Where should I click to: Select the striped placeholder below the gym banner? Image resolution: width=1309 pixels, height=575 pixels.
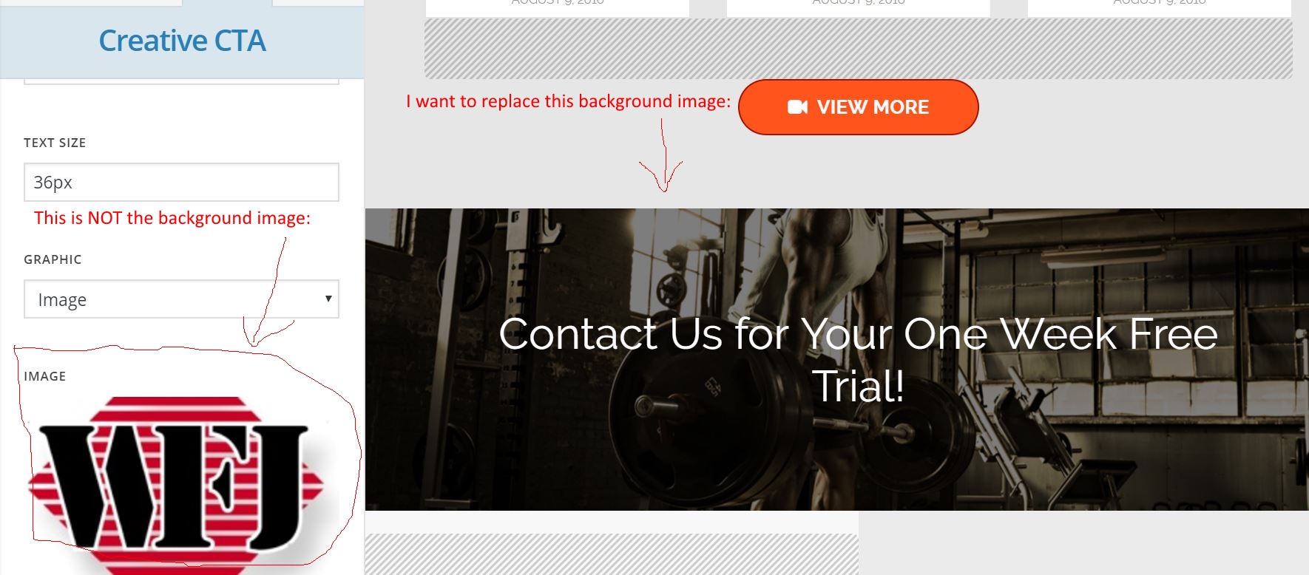612,554
